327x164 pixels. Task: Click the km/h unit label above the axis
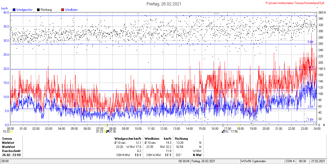[x=5, y=8]
